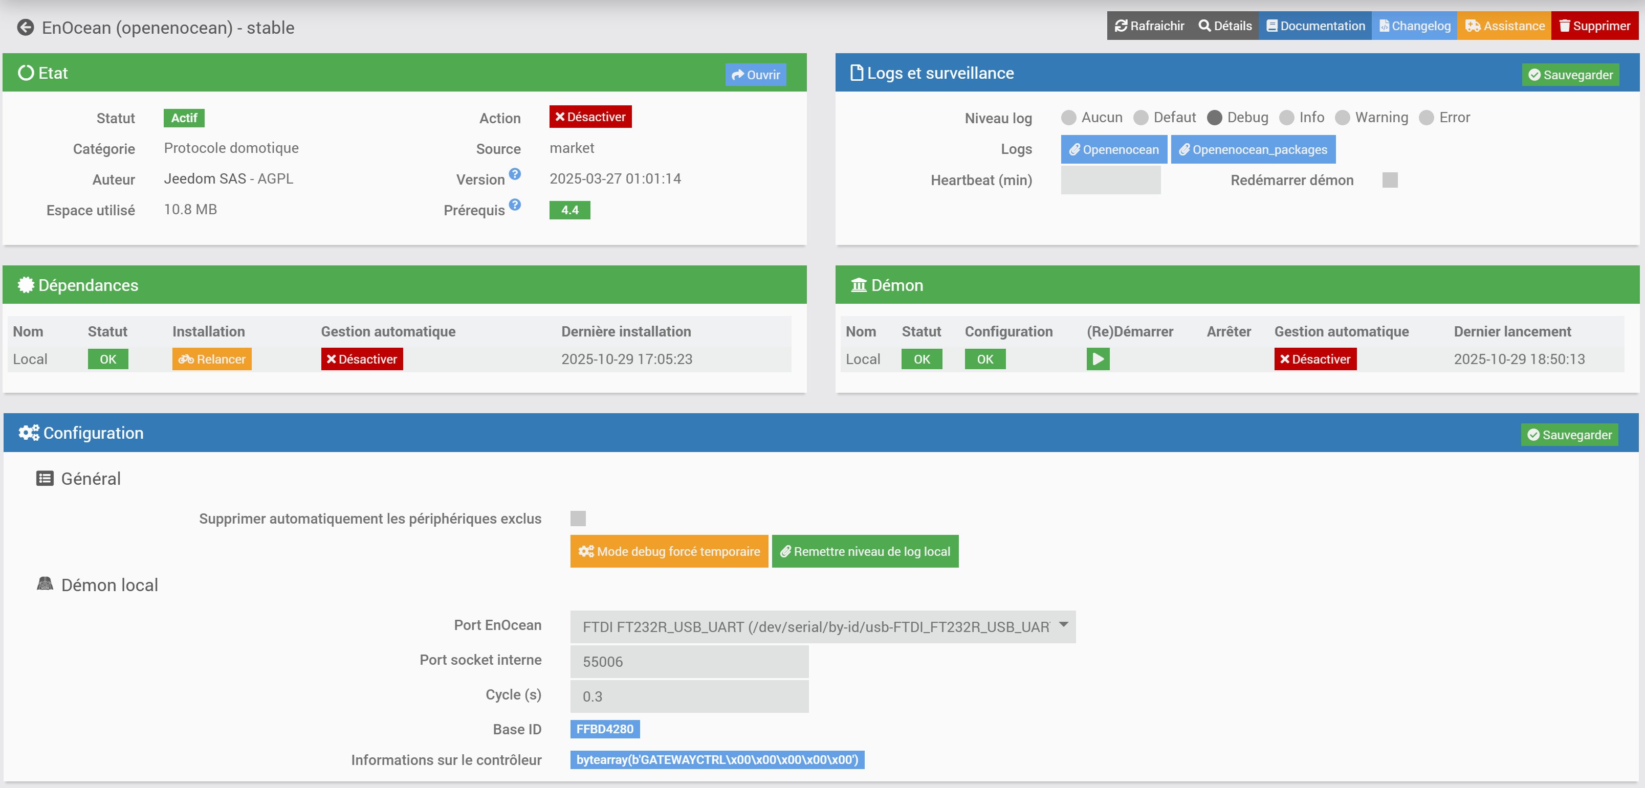Open the Openenocean log file
This screenshot has height=788, width=1645.
pos(1113,149)
